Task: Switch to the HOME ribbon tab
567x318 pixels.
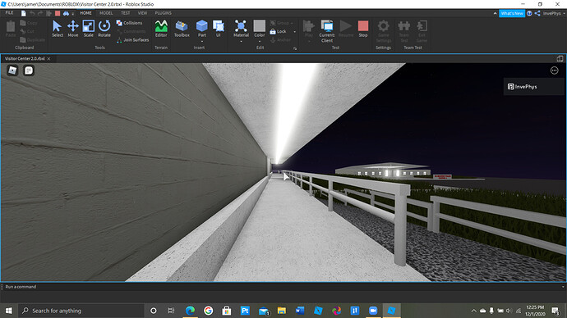Action: click(85, 13)
